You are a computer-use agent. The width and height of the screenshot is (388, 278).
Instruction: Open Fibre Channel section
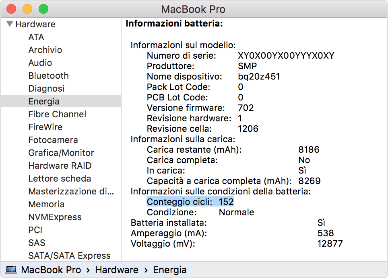[57, 114]
